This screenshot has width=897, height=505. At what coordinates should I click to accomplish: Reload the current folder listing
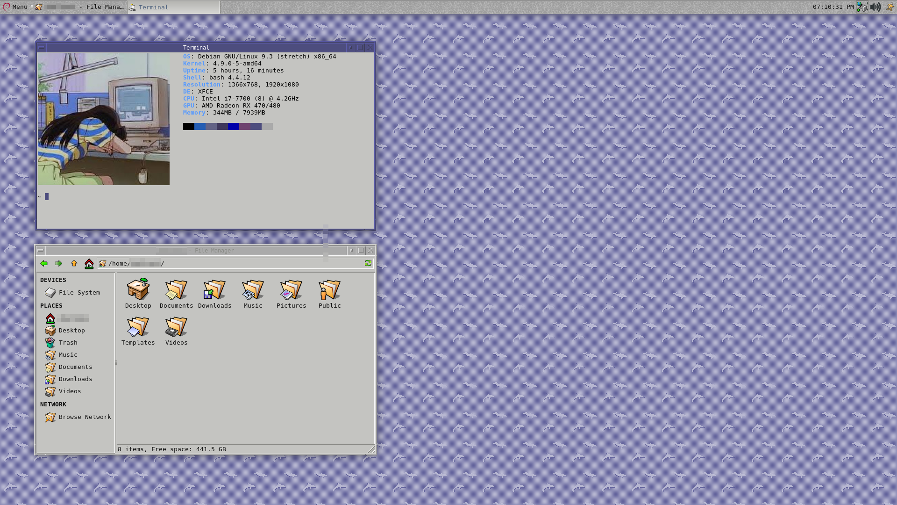pyautogui.click(x=368, y=263)
